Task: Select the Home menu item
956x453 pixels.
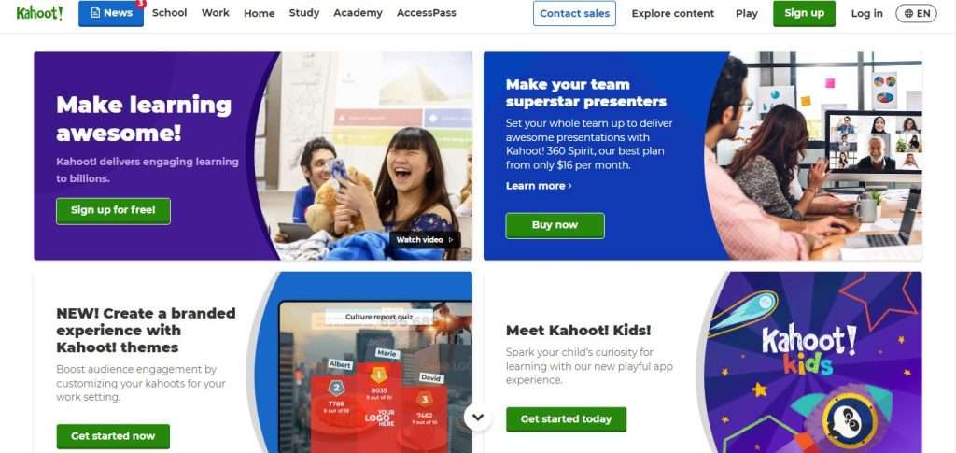Action: coord(260,13)
